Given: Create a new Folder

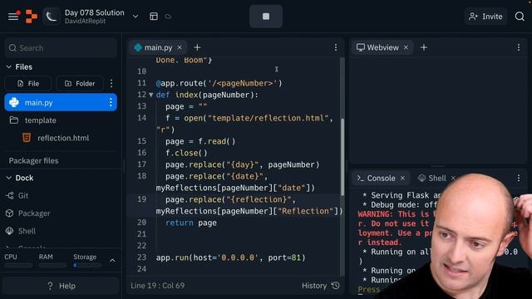Looking at the screenshot, I should click(80, 83).
